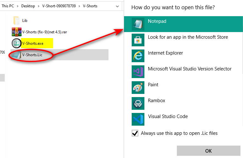Click the Microsoft Store bag icon
Screen dimensions: 243x158
pyautogui.click(x=138, y=40)
